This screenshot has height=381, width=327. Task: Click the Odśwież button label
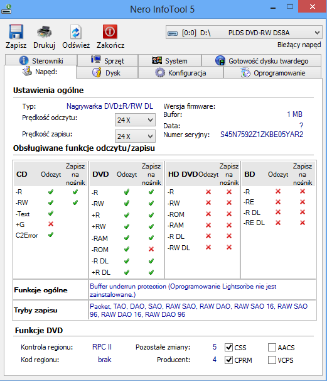point(76,45)
